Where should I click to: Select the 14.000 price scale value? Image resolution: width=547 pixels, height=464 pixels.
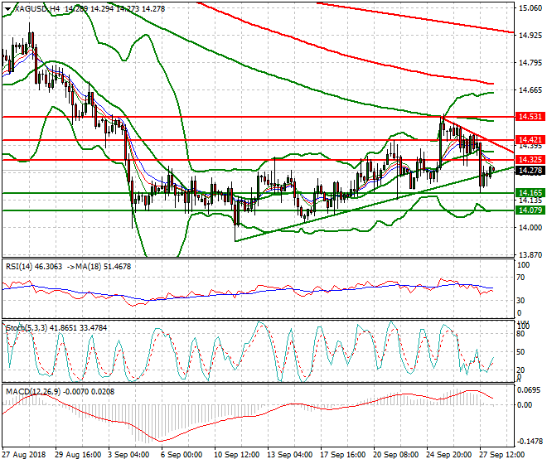530,228
